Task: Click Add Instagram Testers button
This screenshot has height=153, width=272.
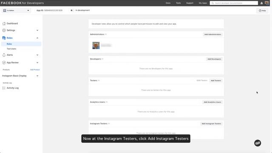Action: tap(211, 124)
